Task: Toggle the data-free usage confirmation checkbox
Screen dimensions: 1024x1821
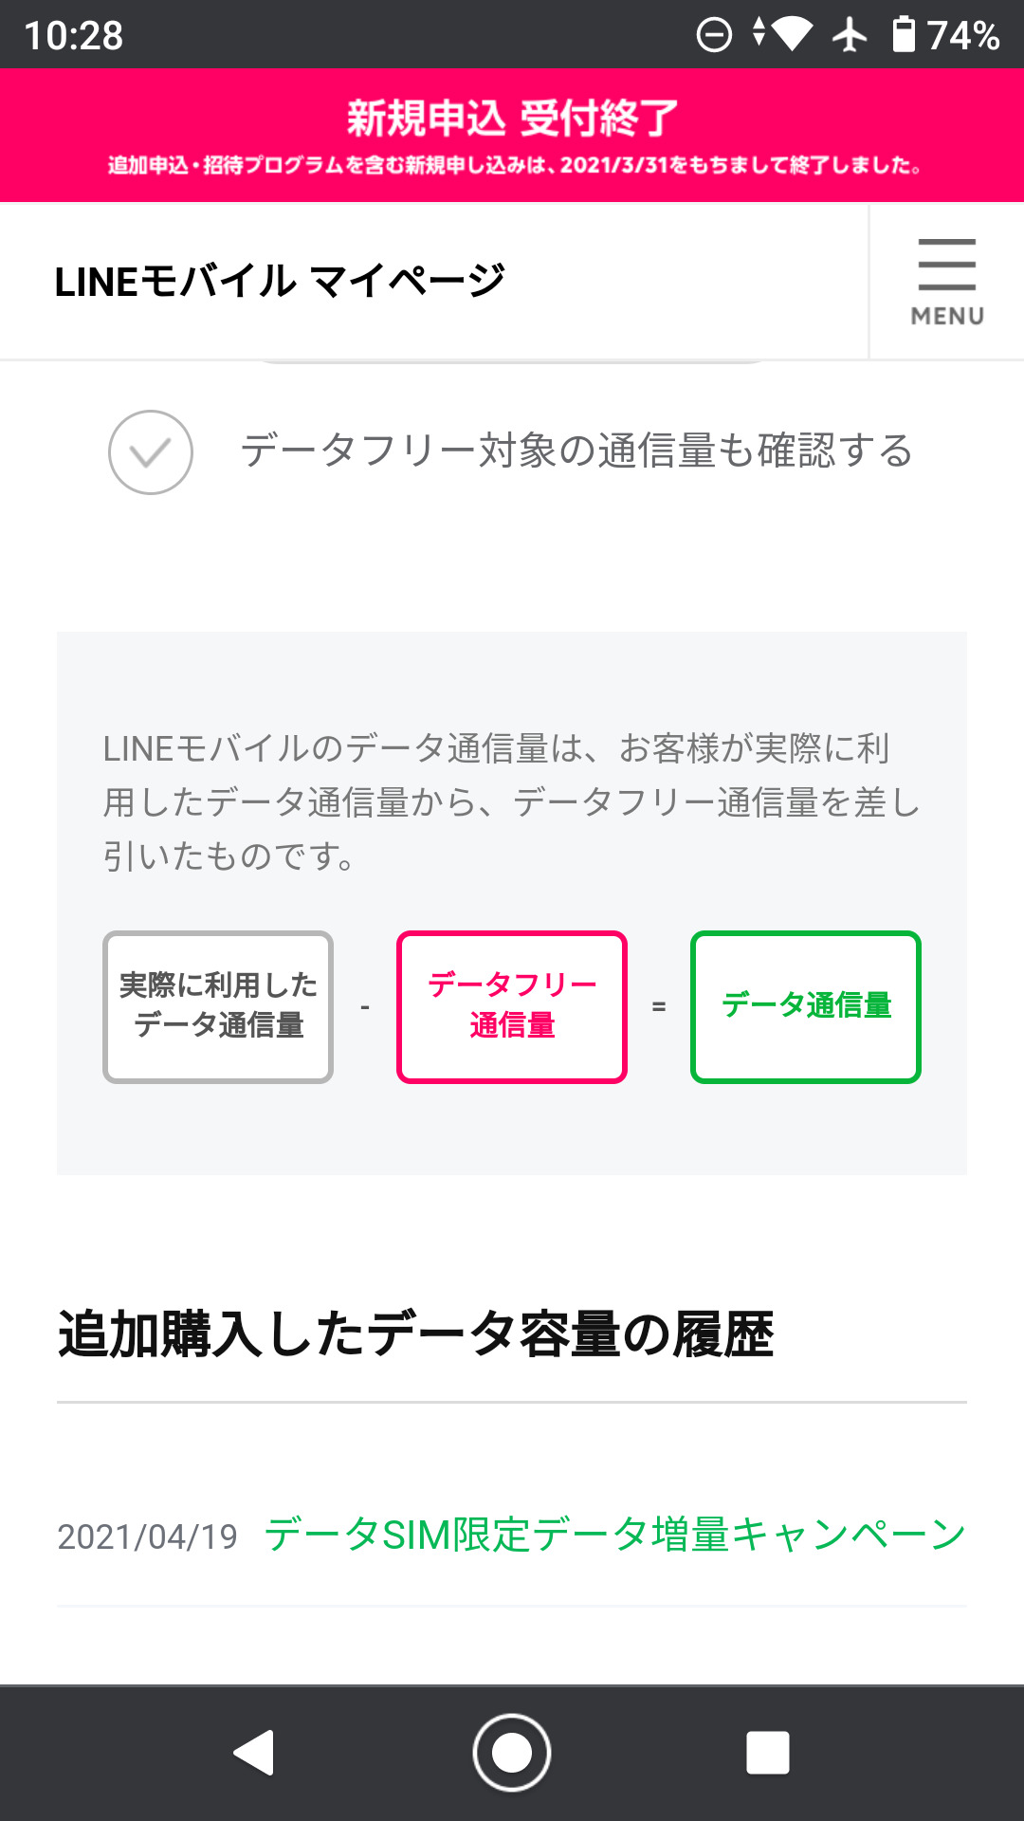Action: (151, 452)
